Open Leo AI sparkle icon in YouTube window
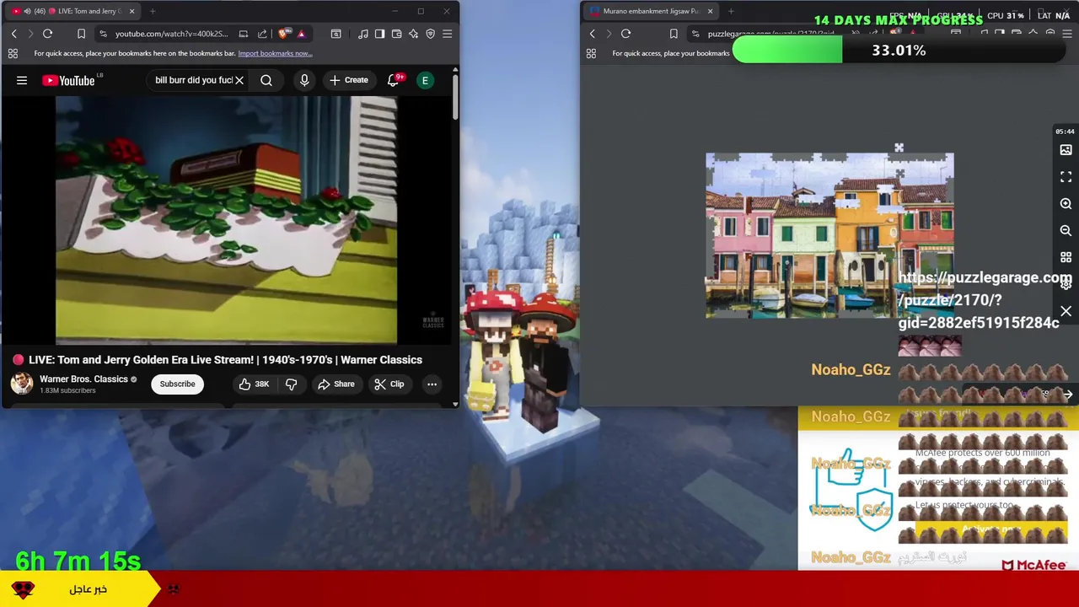 click(413, 34)
